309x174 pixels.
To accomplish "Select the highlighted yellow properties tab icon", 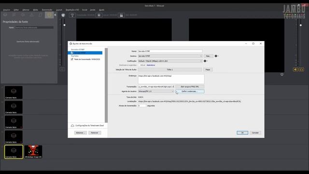I will tap(49, 15).
